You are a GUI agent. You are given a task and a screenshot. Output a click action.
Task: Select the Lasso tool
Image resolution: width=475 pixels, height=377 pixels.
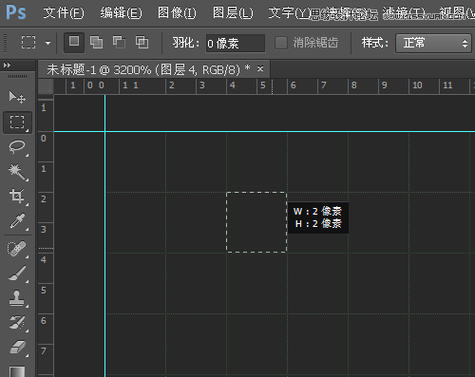coord(17,147)
